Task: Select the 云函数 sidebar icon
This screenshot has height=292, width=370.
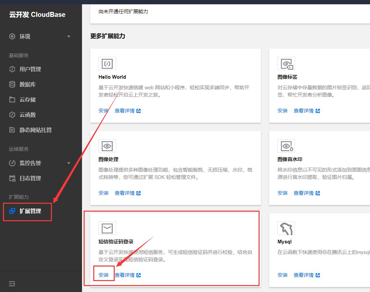Action: pos(12,115)
